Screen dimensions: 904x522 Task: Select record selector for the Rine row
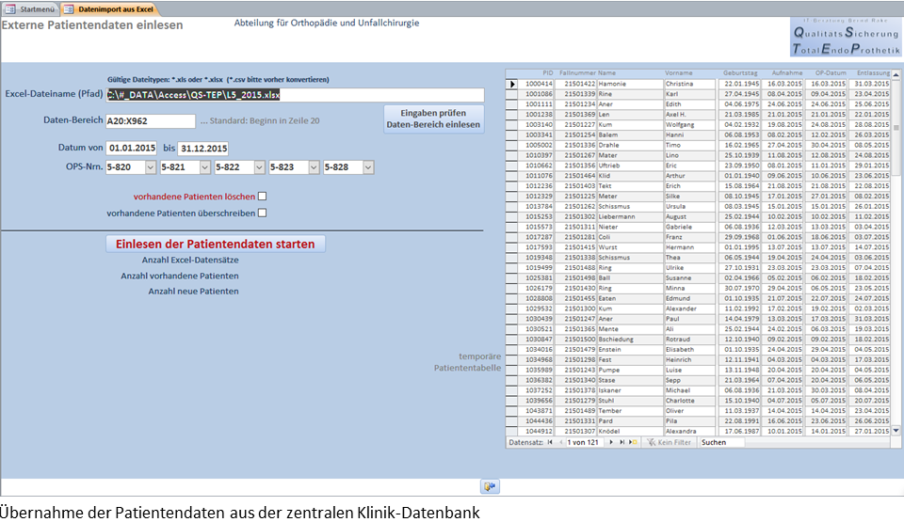(x=512, y=94)
